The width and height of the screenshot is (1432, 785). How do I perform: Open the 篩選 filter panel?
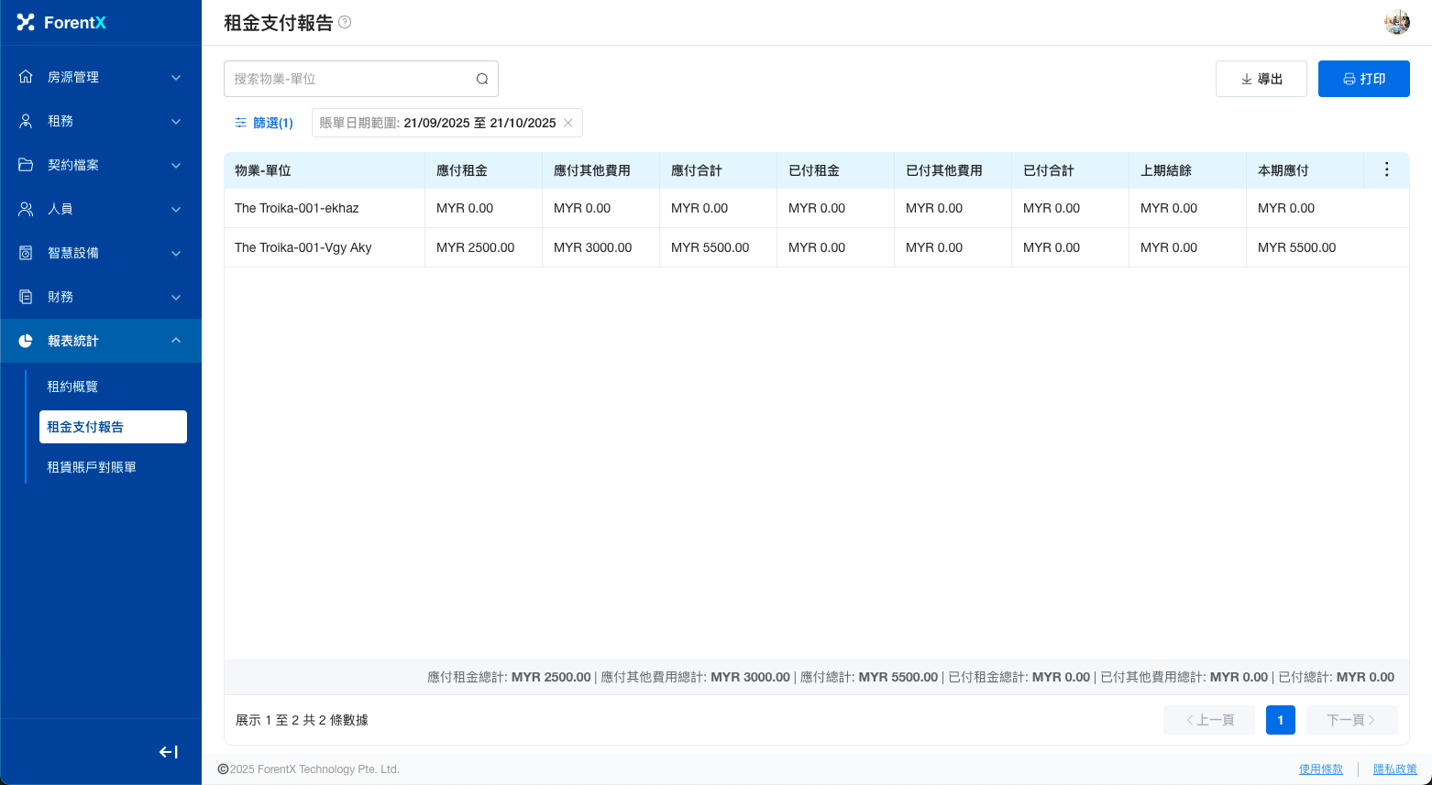coord(264,123)
